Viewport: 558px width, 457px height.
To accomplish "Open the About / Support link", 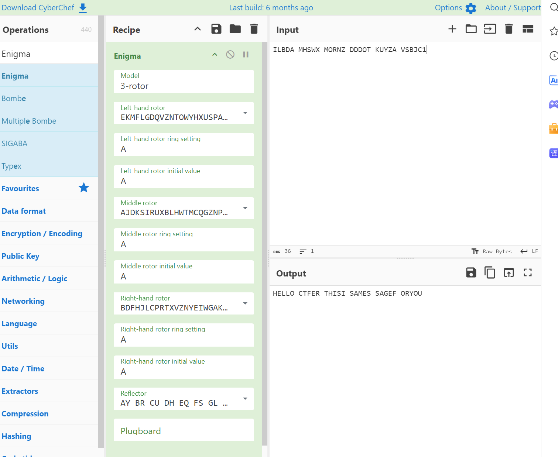I will point(513,8).
